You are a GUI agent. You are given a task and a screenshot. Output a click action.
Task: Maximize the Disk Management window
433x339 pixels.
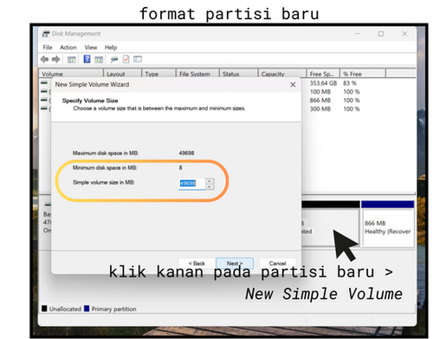coord(381,34)
